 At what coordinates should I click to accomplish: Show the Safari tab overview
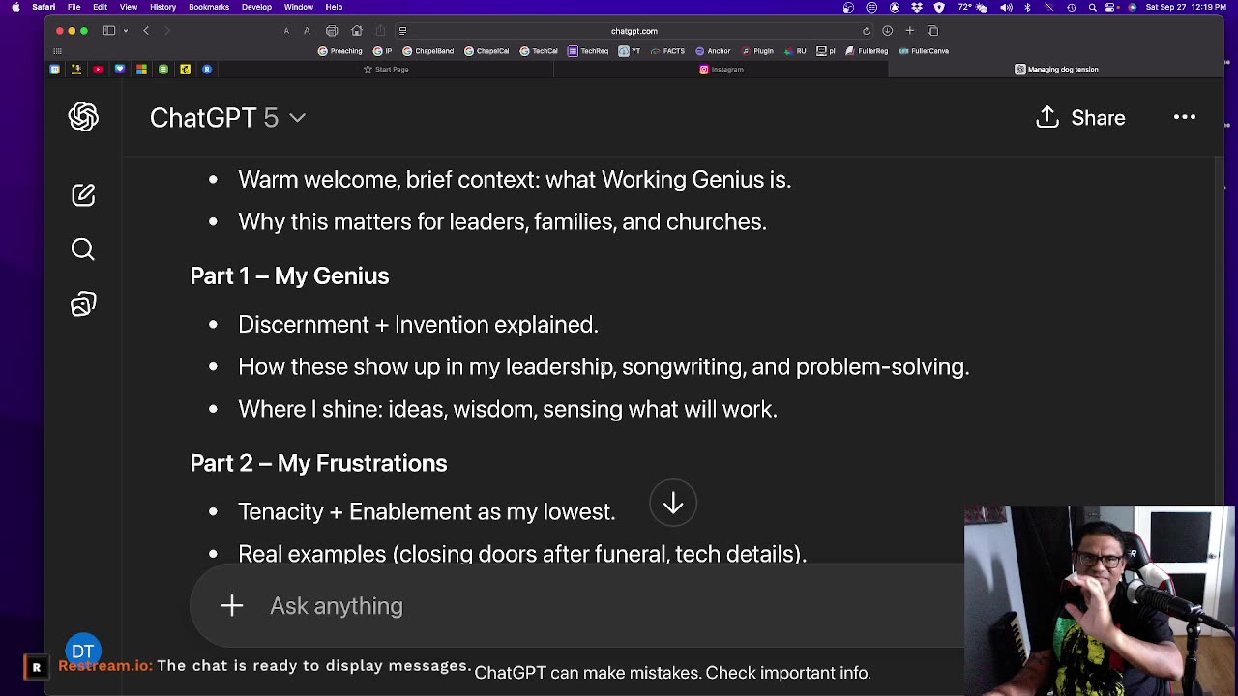pyautogui.click(x=932, y=31)
